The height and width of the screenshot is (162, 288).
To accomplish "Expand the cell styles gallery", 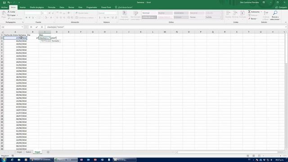I will pyautogui.click(x=222, y=18).
